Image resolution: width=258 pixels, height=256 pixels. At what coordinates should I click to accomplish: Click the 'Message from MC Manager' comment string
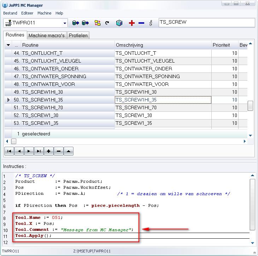pos(96,230)
